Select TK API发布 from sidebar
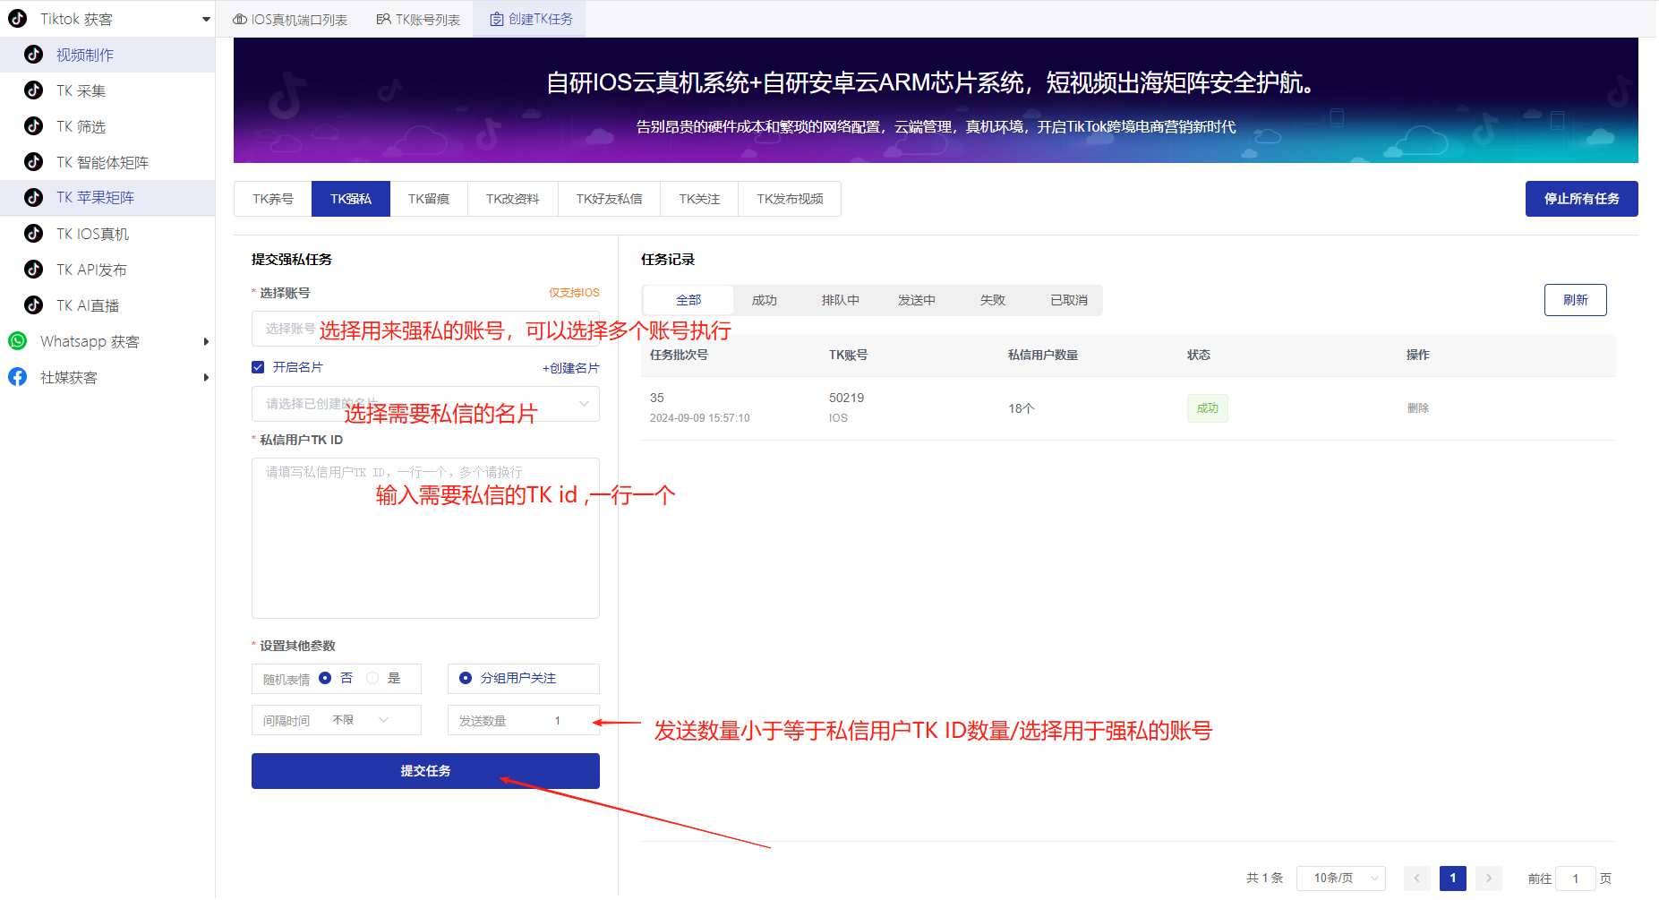Image resolution: width=1659 pixels, height=900 pixels. 90,270
